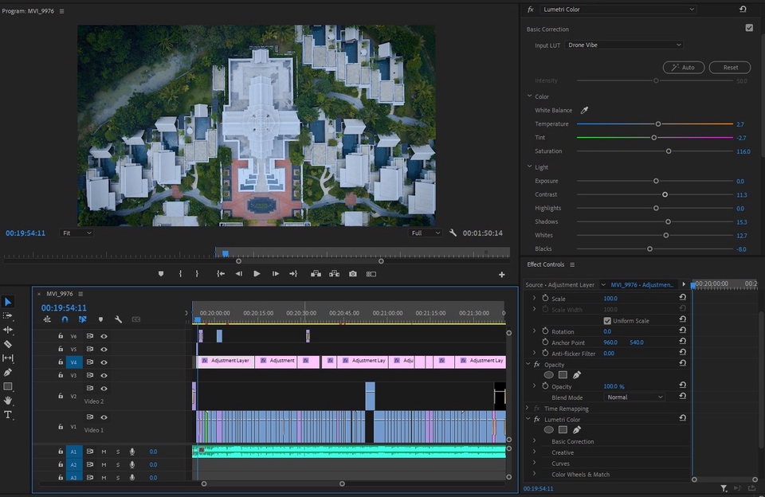Collapse the Light section

tap(529, 166)
